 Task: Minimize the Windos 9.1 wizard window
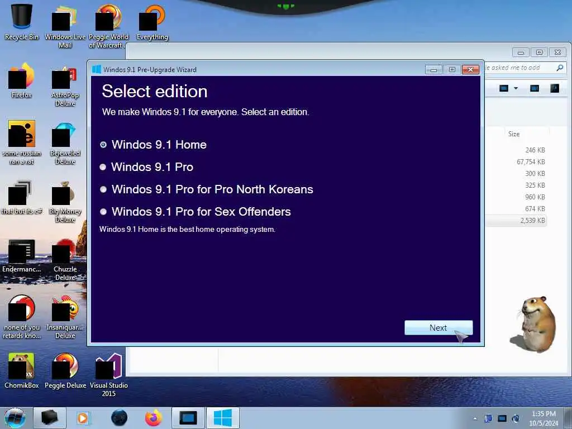[x=433, y=69]
